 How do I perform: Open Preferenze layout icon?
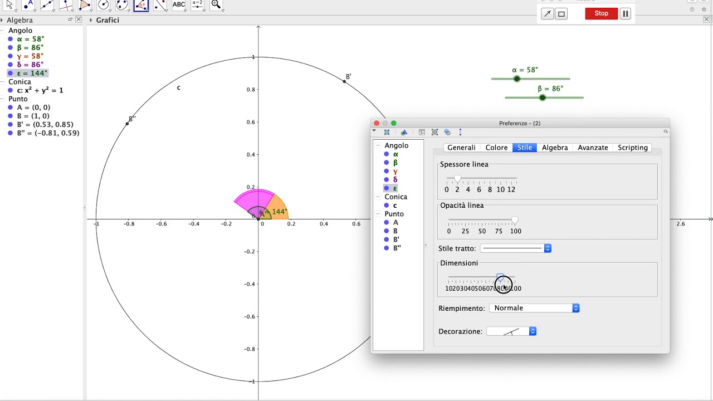click(x=422, y=133)
